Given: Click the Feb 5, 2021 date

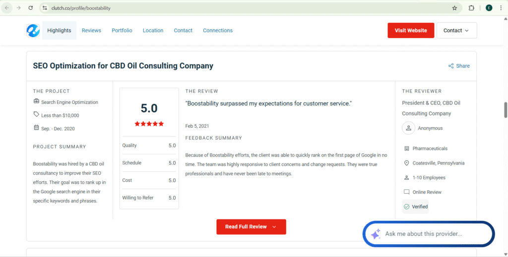Looking at the screenshot, I should (197, 126).
